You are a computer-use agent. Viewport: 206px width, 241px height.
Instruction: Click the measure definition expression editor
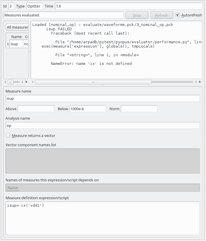point(103,218)
